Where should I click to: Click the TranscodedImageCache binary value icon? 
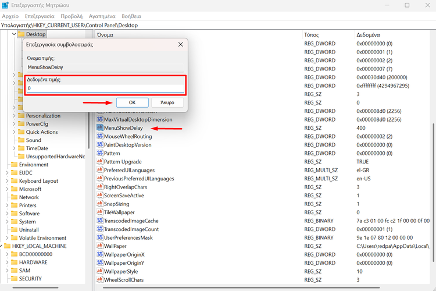click(x=99, y=221)
